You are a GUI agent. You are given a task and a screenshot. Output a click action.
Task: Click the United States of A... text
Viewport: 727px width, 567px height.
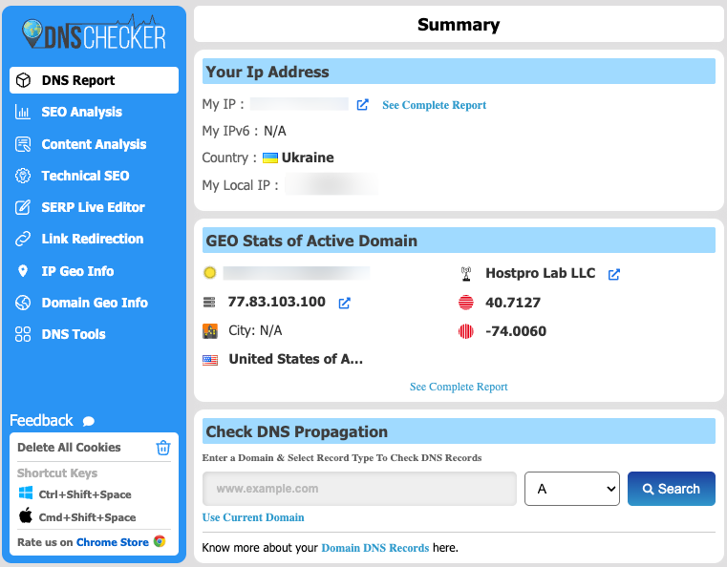click(x=296, y=360)
